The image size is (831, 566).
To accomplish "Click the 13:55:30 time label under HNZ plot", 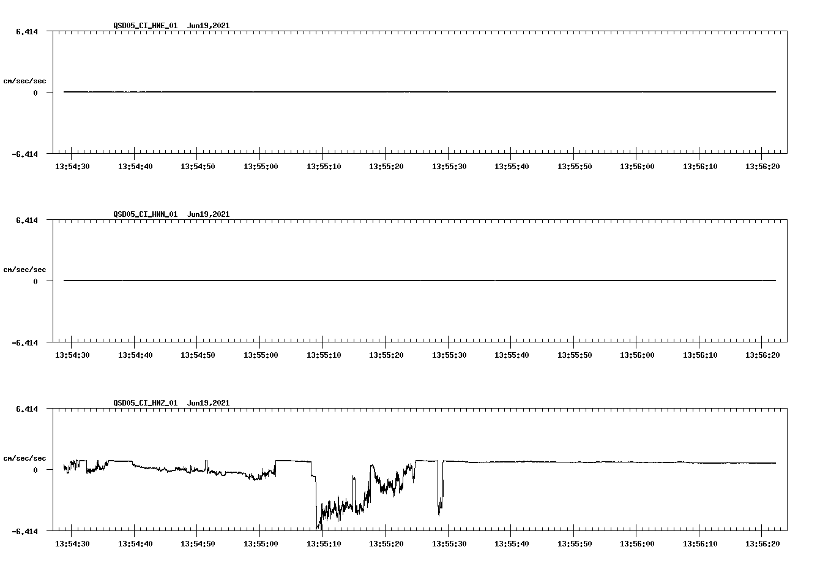I will [449, 544].
